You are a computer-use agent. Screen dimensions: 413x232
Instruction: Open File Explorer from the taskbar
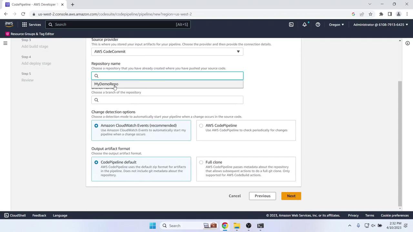(237, 226)
